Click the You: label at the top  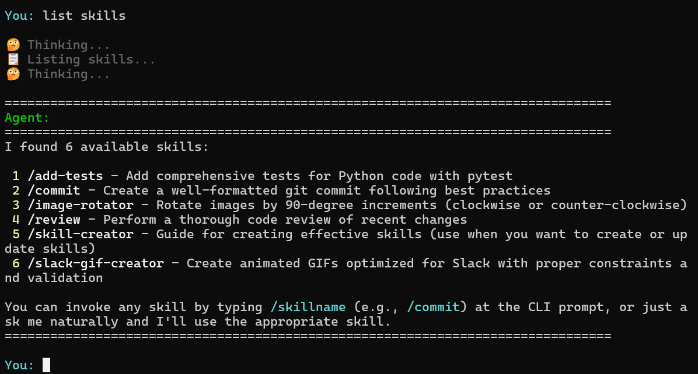(20, 16)
